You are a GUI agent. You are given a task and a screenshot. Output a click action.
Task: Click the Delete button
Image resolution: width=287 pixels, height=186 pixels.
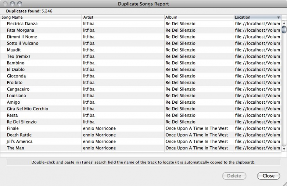pos(234,176)
